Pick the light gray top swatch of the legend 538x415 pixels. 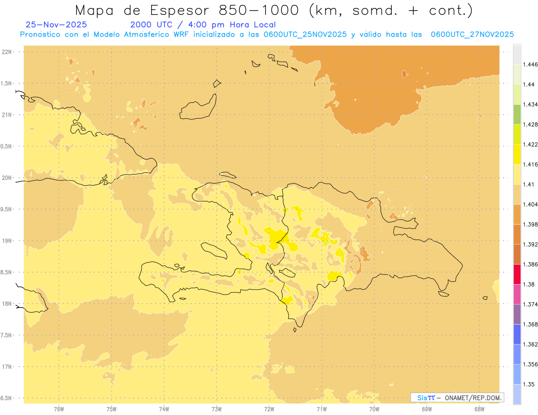pyautogui.click(x=517, y=54)
